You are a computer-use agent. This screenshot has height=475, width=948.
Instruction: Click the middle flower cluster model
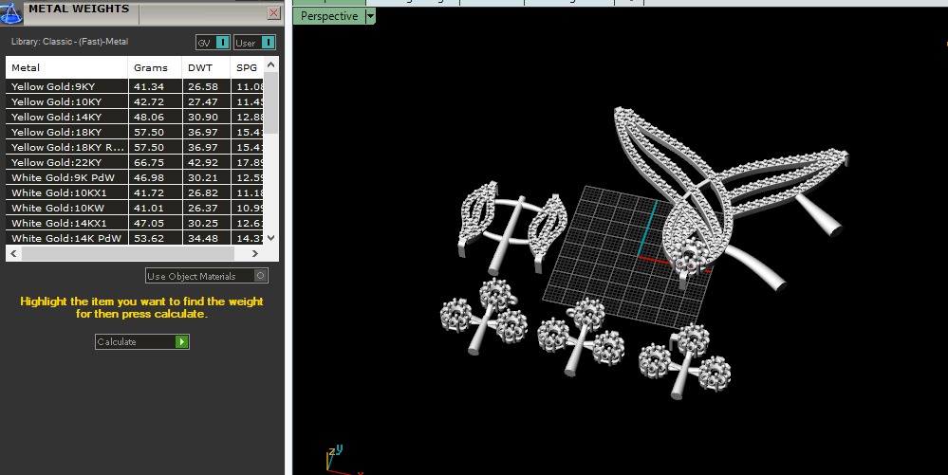click(581, 336)
